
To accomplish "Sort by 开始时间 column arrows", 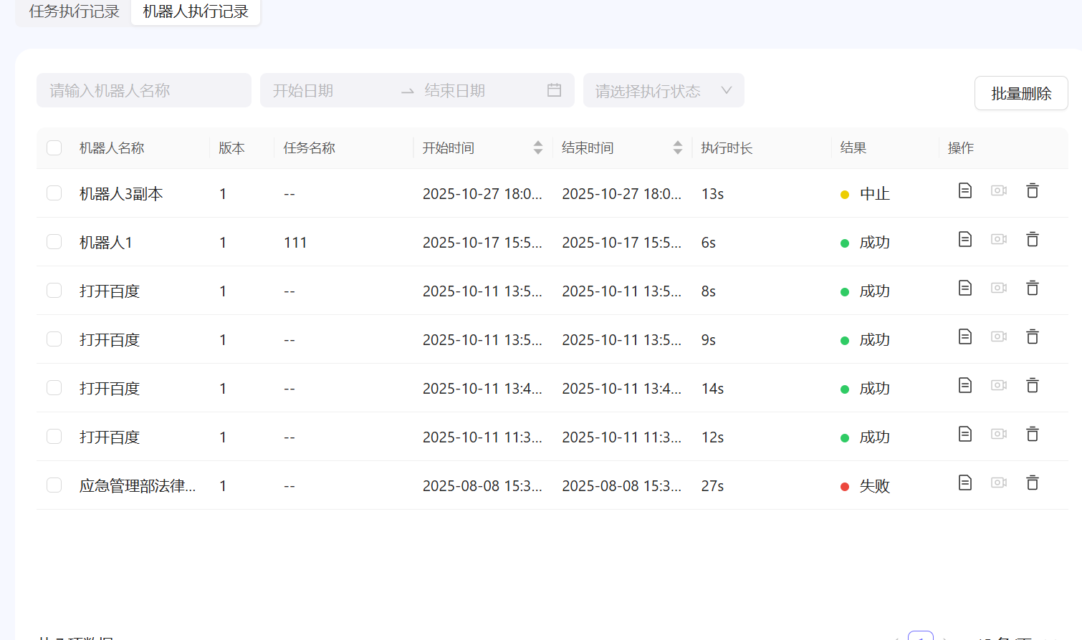I will pos(537,148).
